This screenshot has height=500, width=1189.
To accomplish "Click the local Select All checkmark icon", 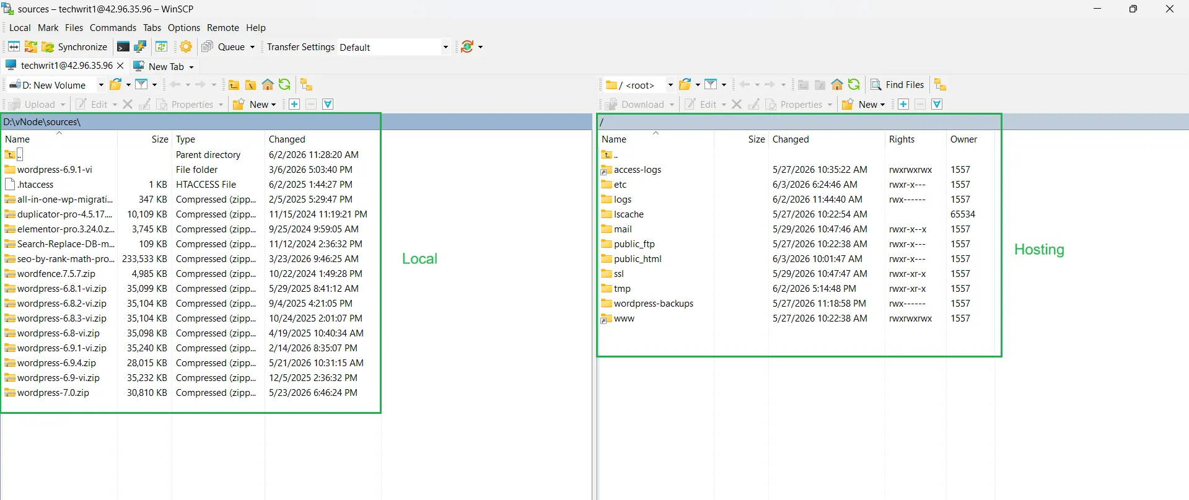I will click(x=328, y=104).
